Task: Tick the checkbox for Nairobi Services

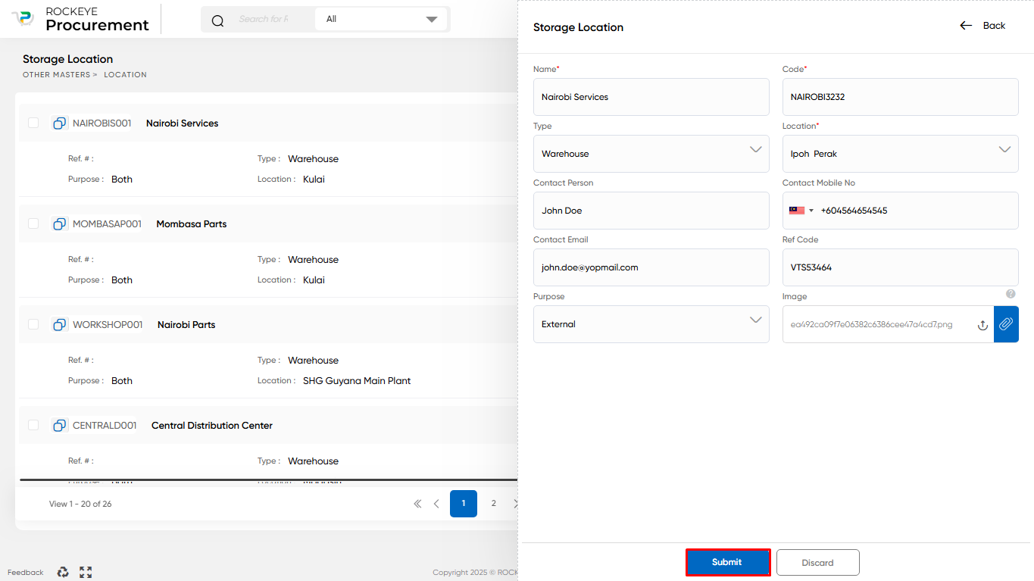Action: click(33, 123)
